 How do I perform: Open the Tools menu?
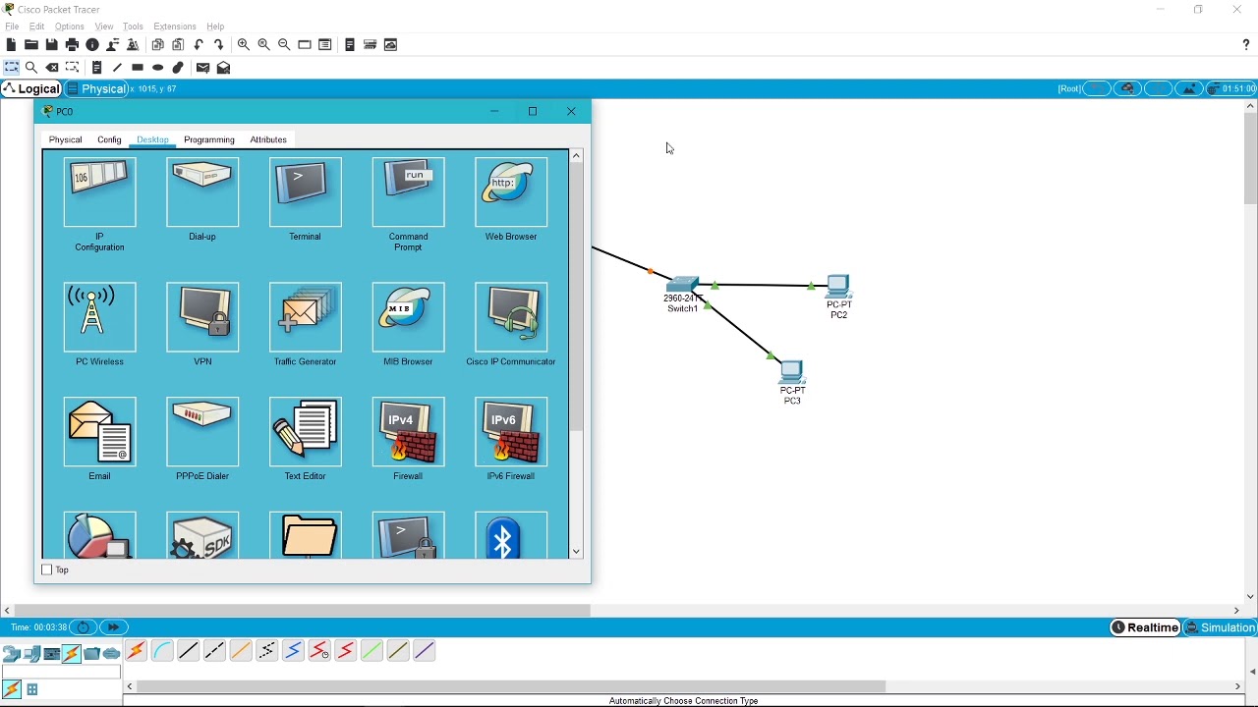click(133, 27)
